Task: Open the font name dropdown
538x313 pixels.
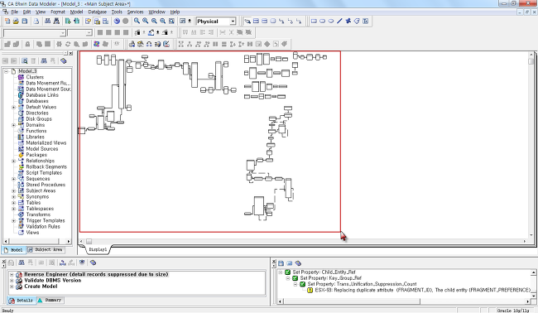Action: (62, 32)
